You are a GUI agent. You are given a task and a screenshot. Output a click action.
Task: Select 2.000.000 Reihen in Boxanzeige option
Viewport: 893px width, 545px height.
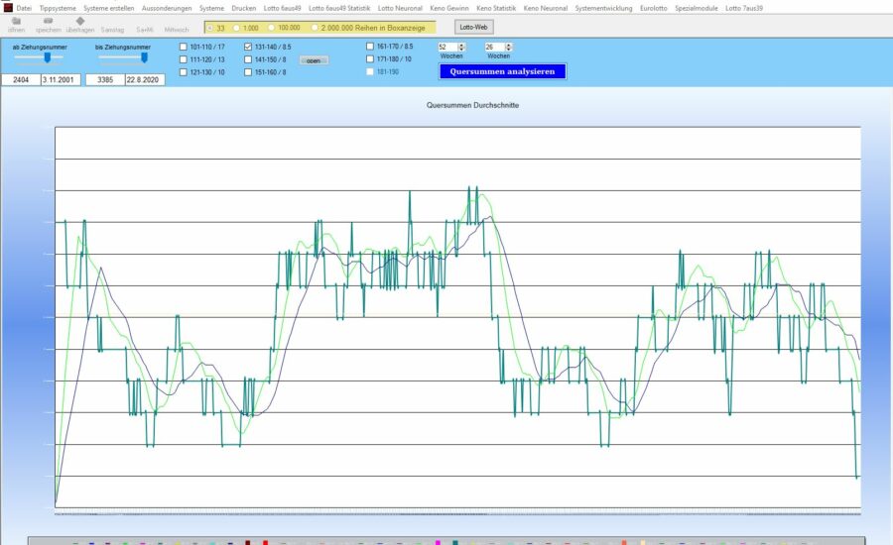(315, 28)
